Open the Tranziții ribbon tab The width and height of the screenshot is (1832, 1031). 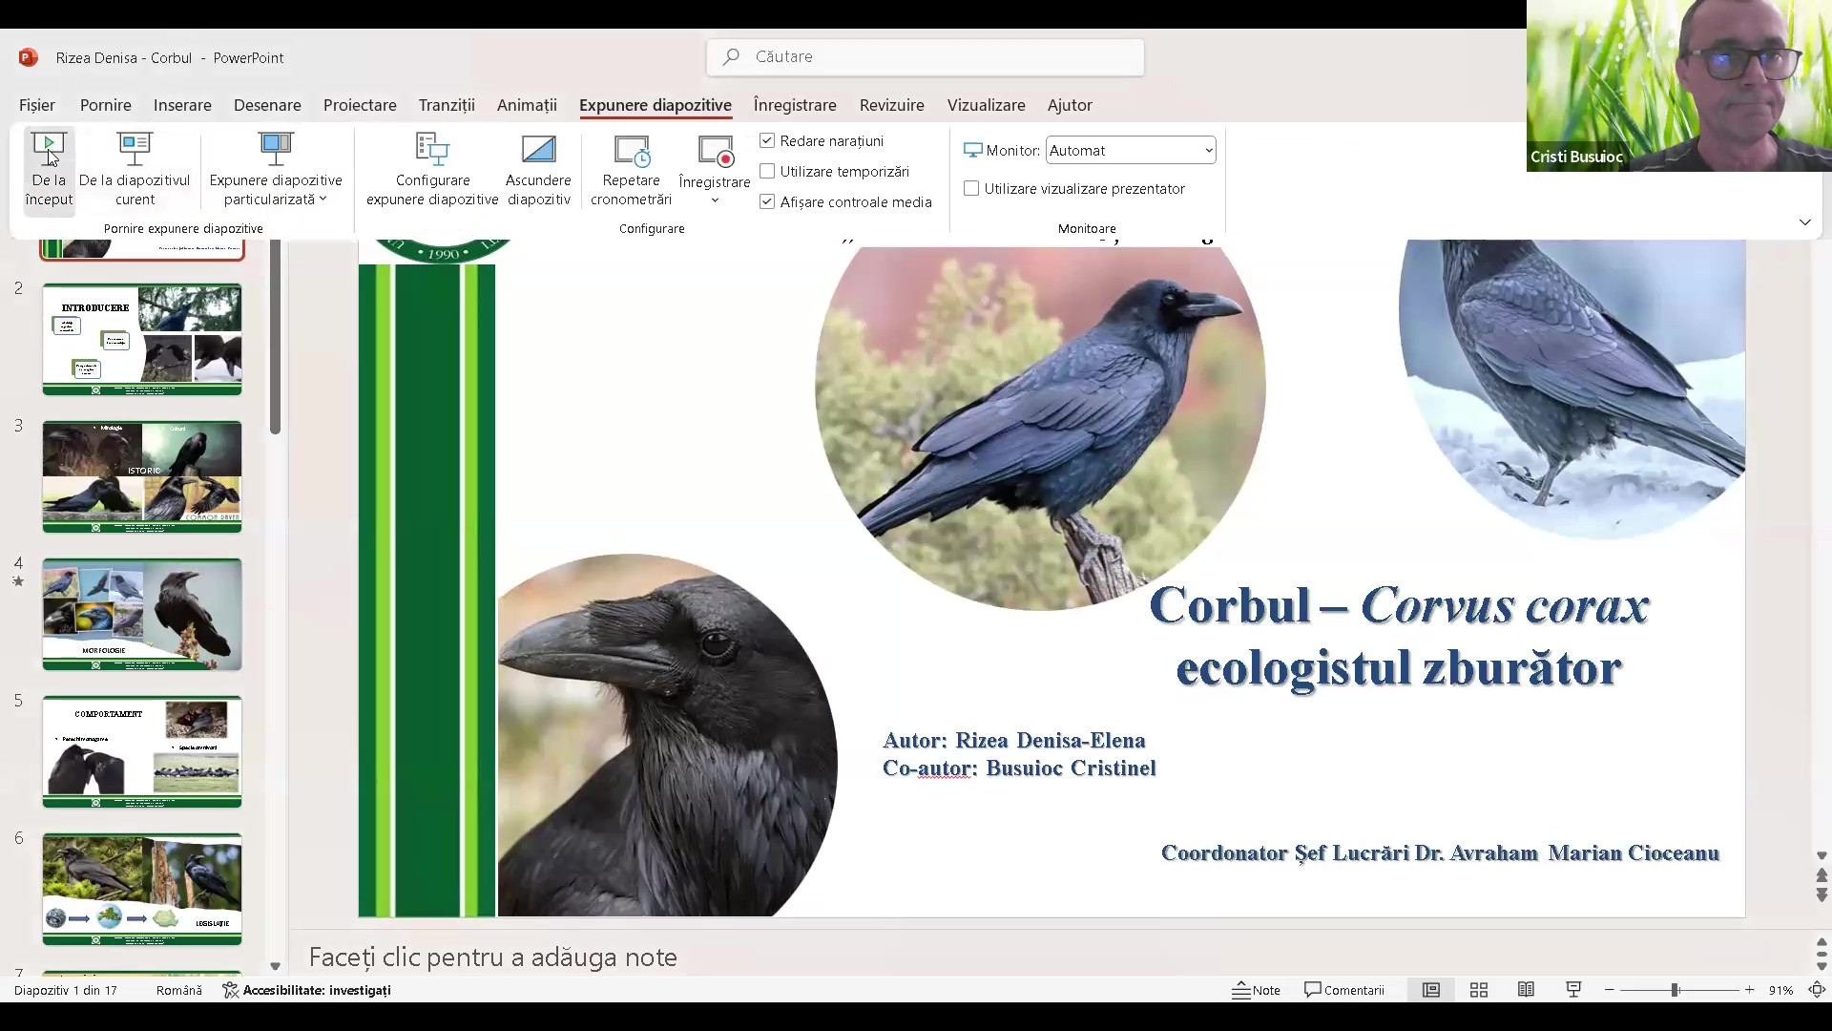pos(447,105)
